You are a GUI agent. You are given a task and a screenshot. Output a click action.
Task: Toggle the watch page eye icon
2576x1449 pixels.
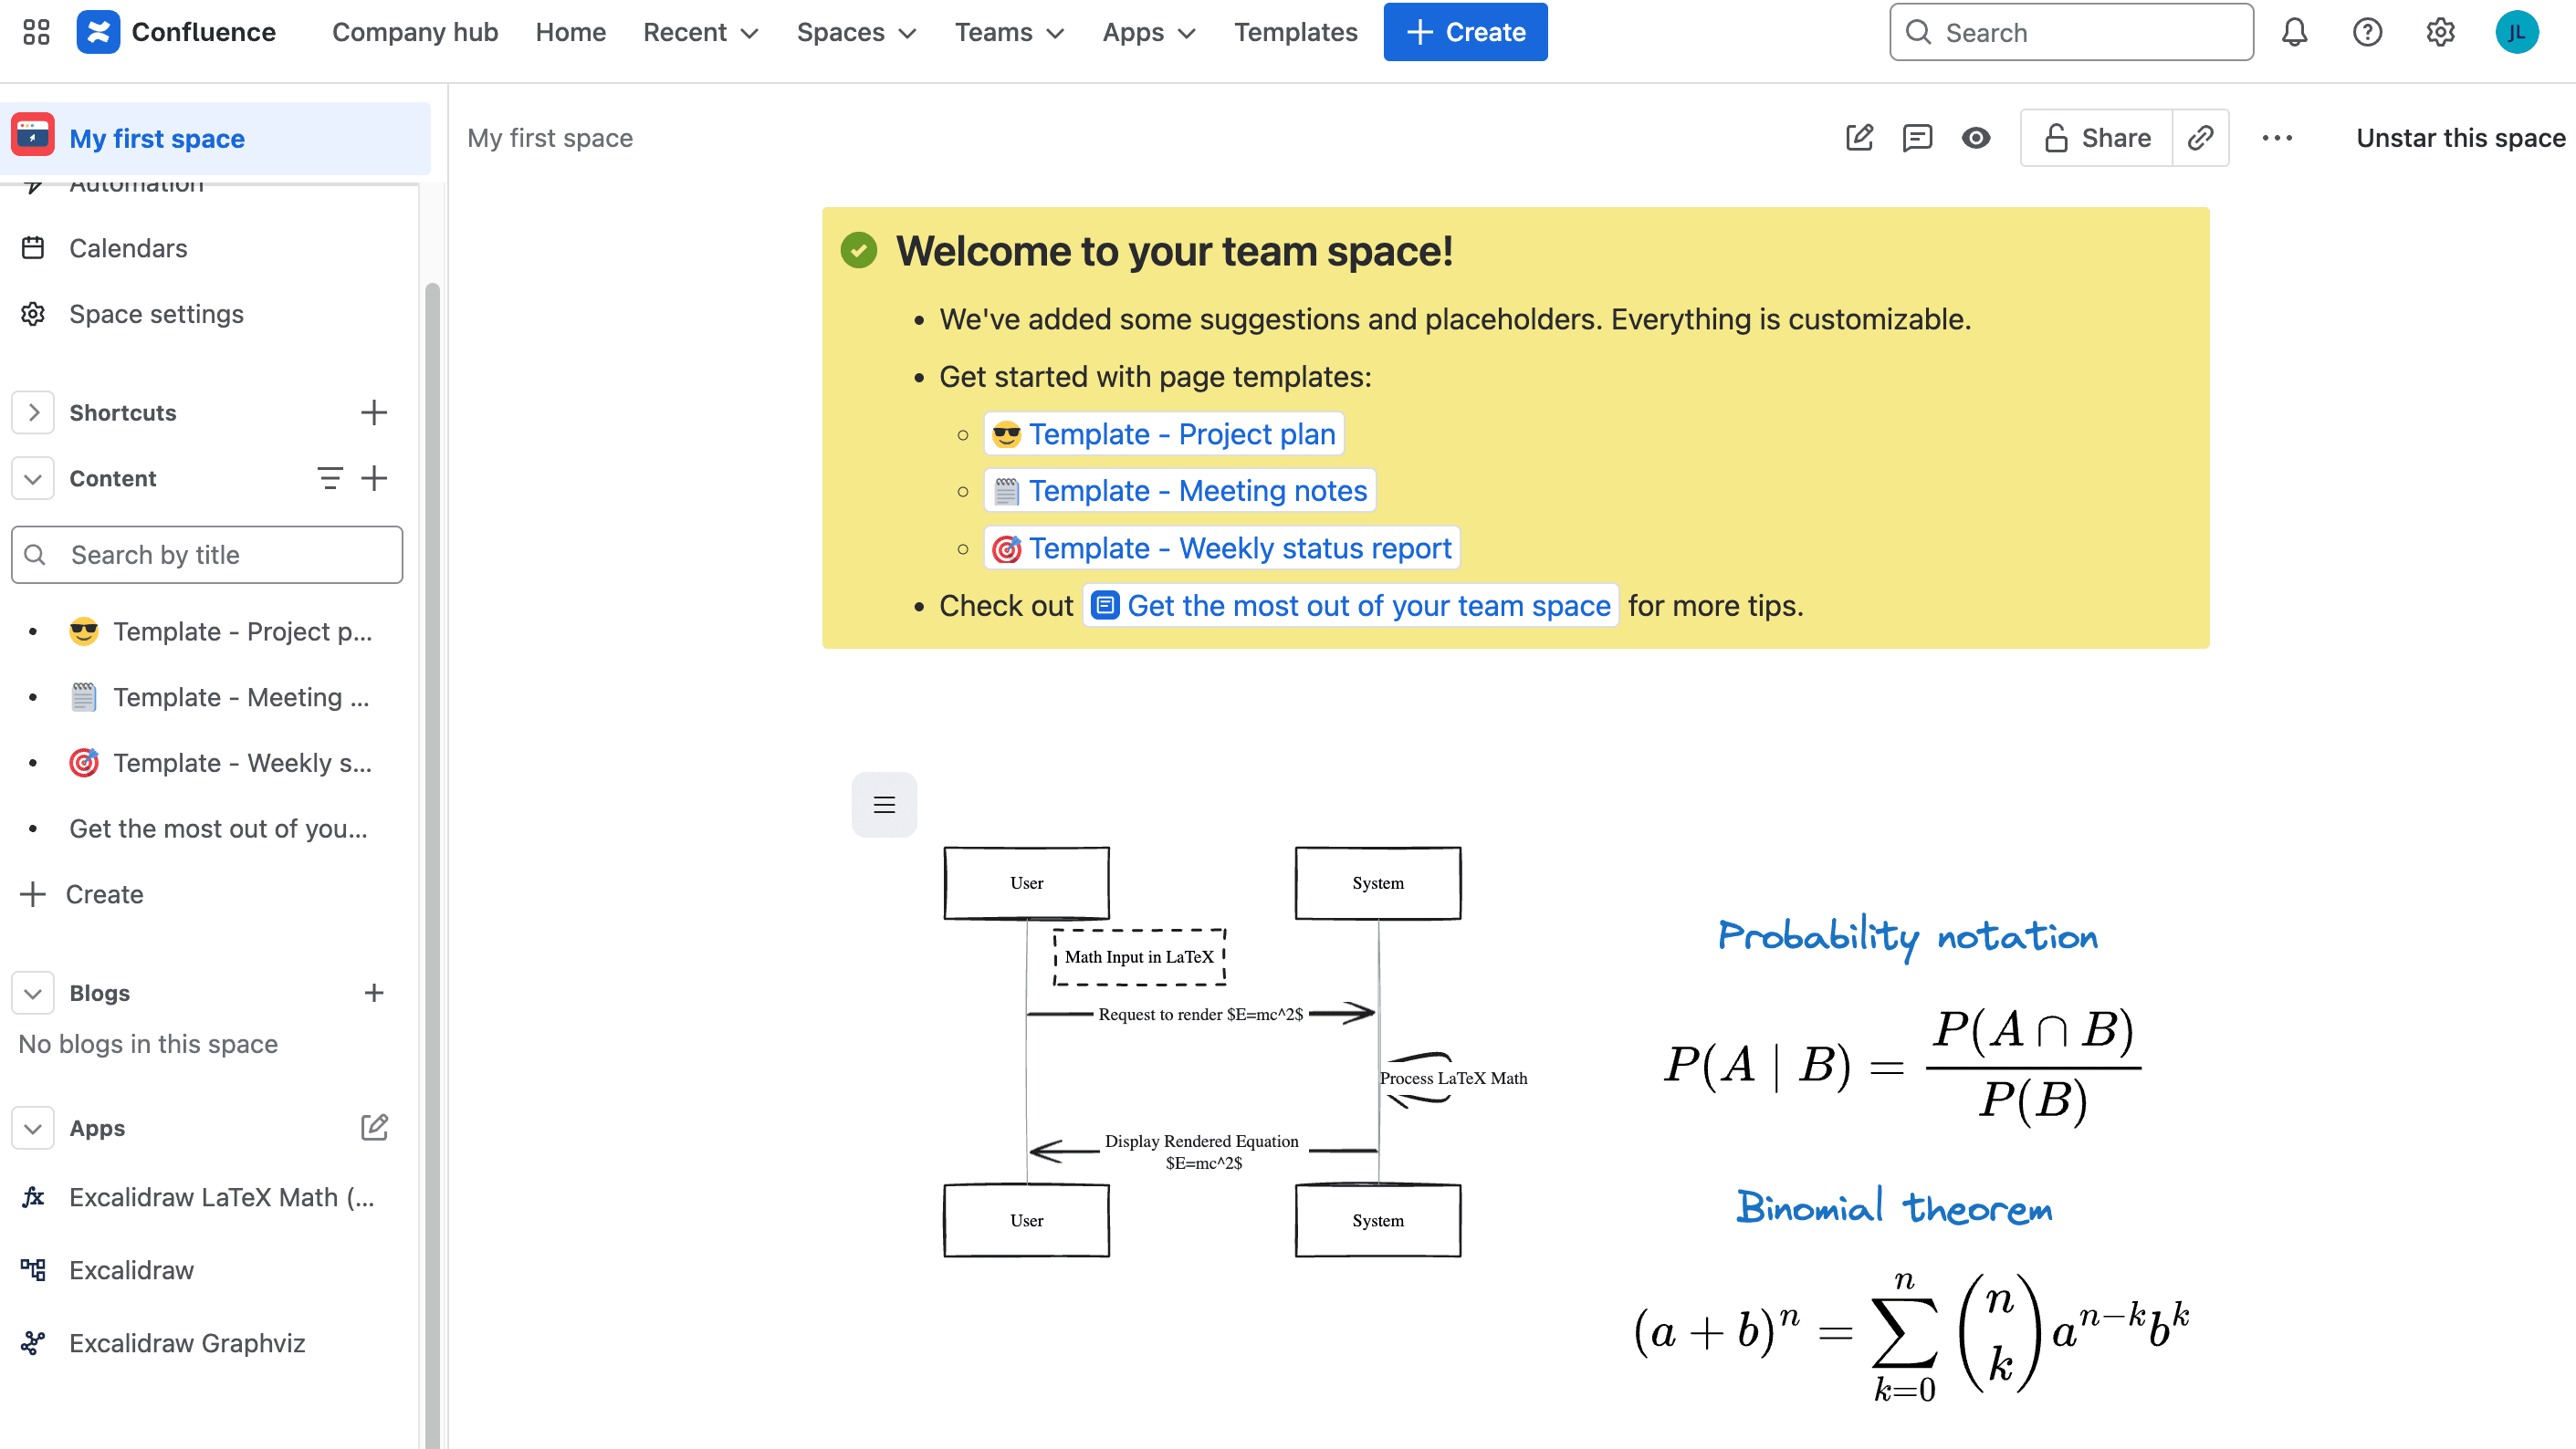click(x=1975, y=138)
